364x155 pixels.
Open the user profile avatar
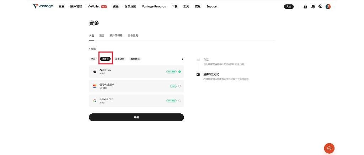(x=328, y=6)
